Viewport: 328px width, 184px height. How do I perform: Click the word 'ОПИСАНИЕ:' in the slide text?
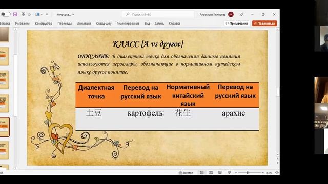[93, 57]
